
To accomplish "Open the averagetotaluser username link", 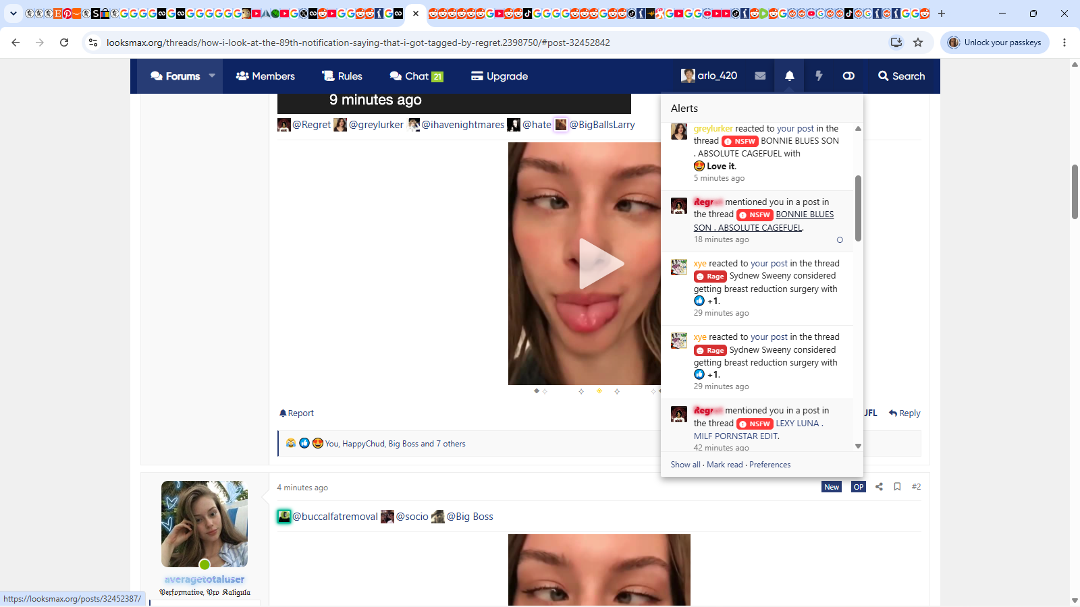I will tap(205, 579).
